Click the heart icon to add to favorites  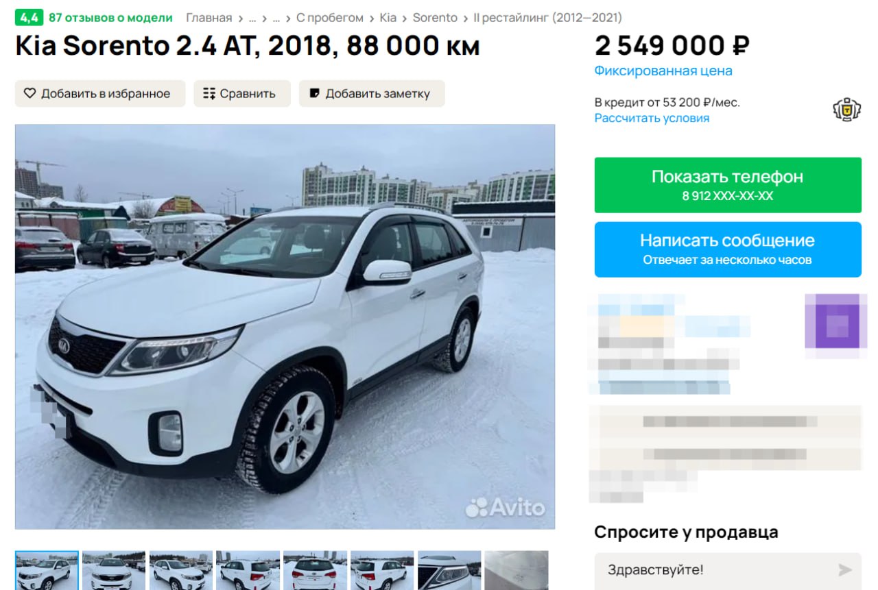click(29, 93)
